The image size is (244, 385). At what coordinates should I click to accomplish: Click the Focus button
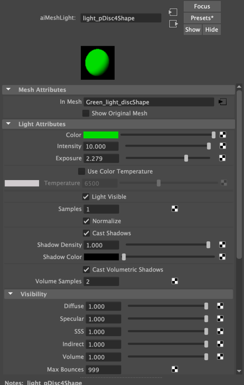[x=202, y=6]
